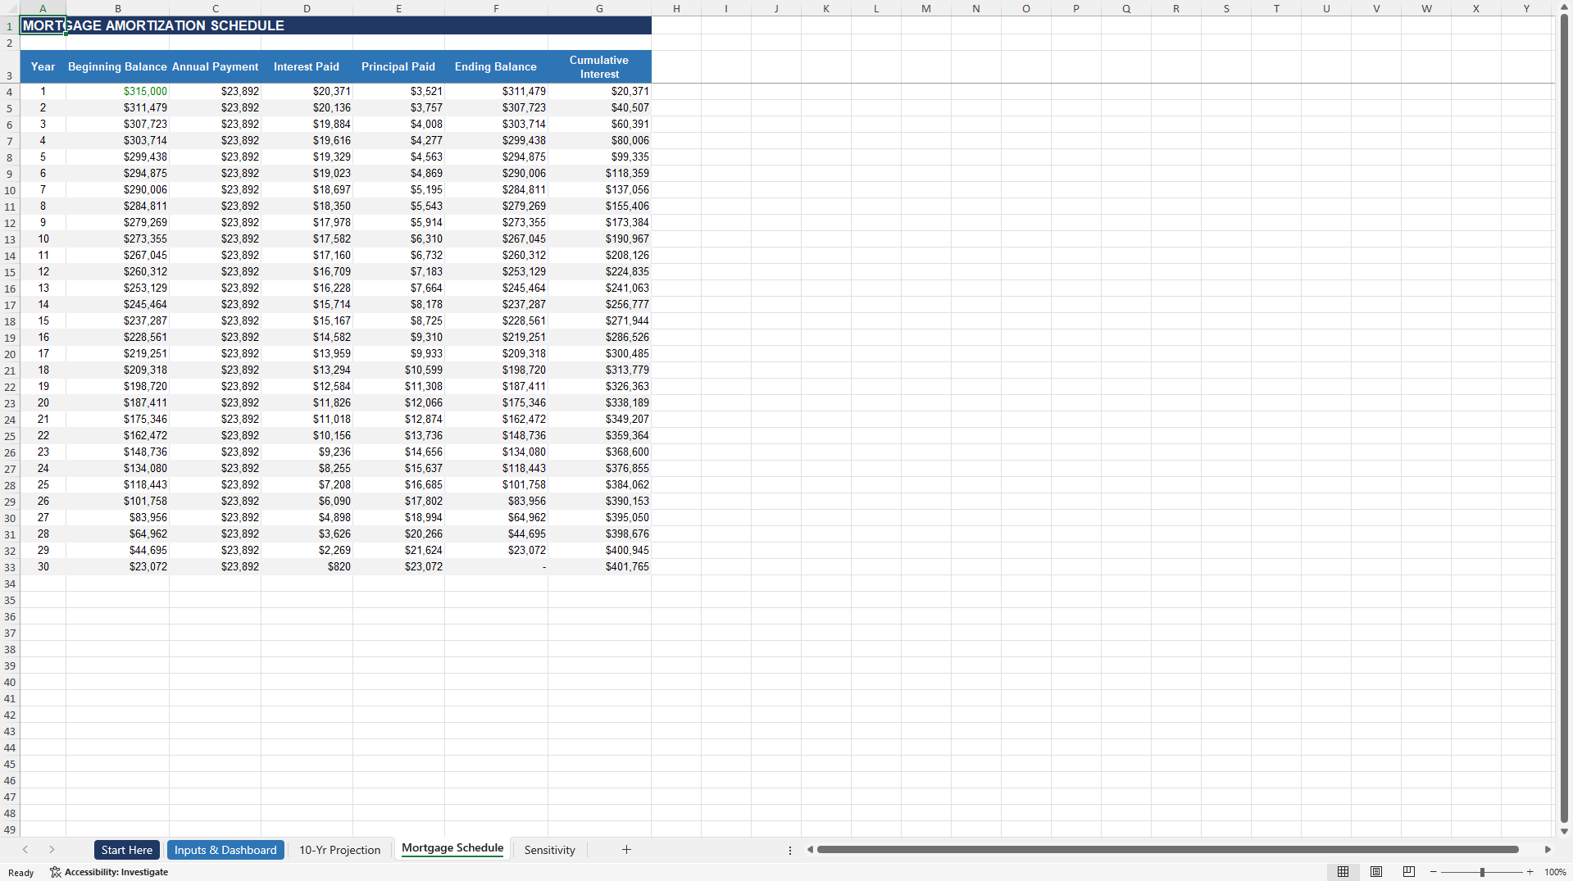The width and height of the screenshot is (1573, 881).
Task: Click the zoom in plus icon
Action: [1530, 872]
